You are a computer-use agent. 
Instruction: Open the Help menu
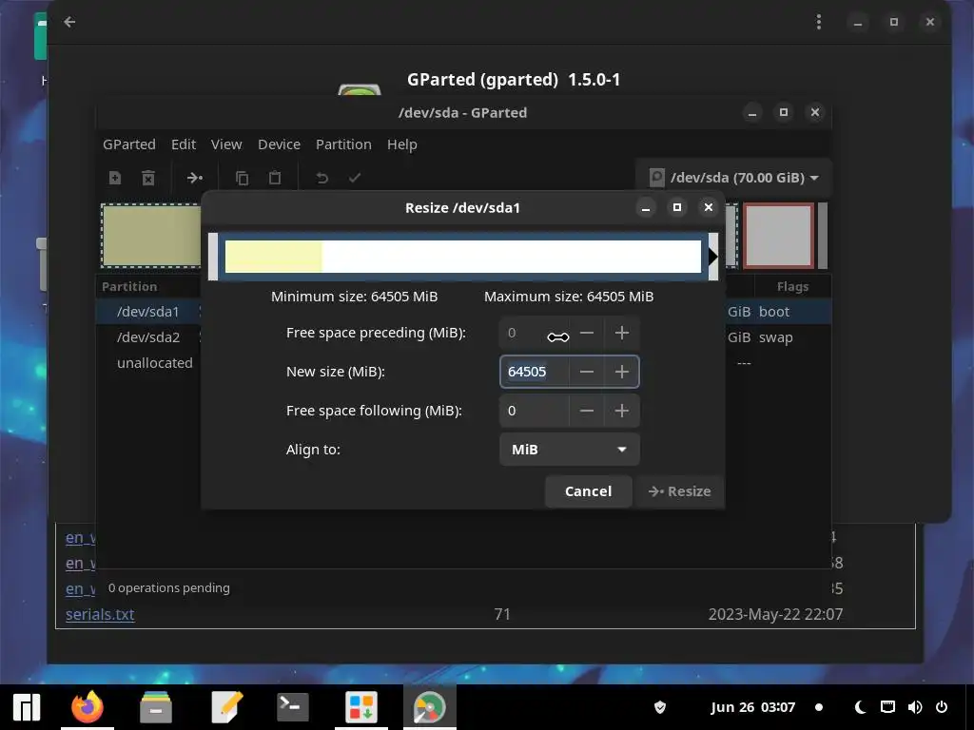point(402,144)
